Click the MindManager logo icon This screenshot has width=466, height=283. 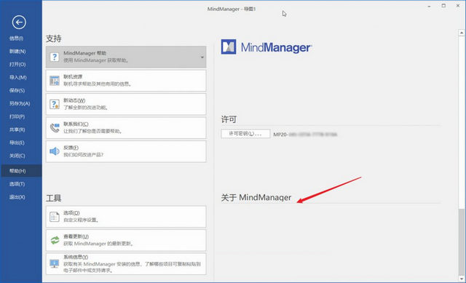(229, 47)
